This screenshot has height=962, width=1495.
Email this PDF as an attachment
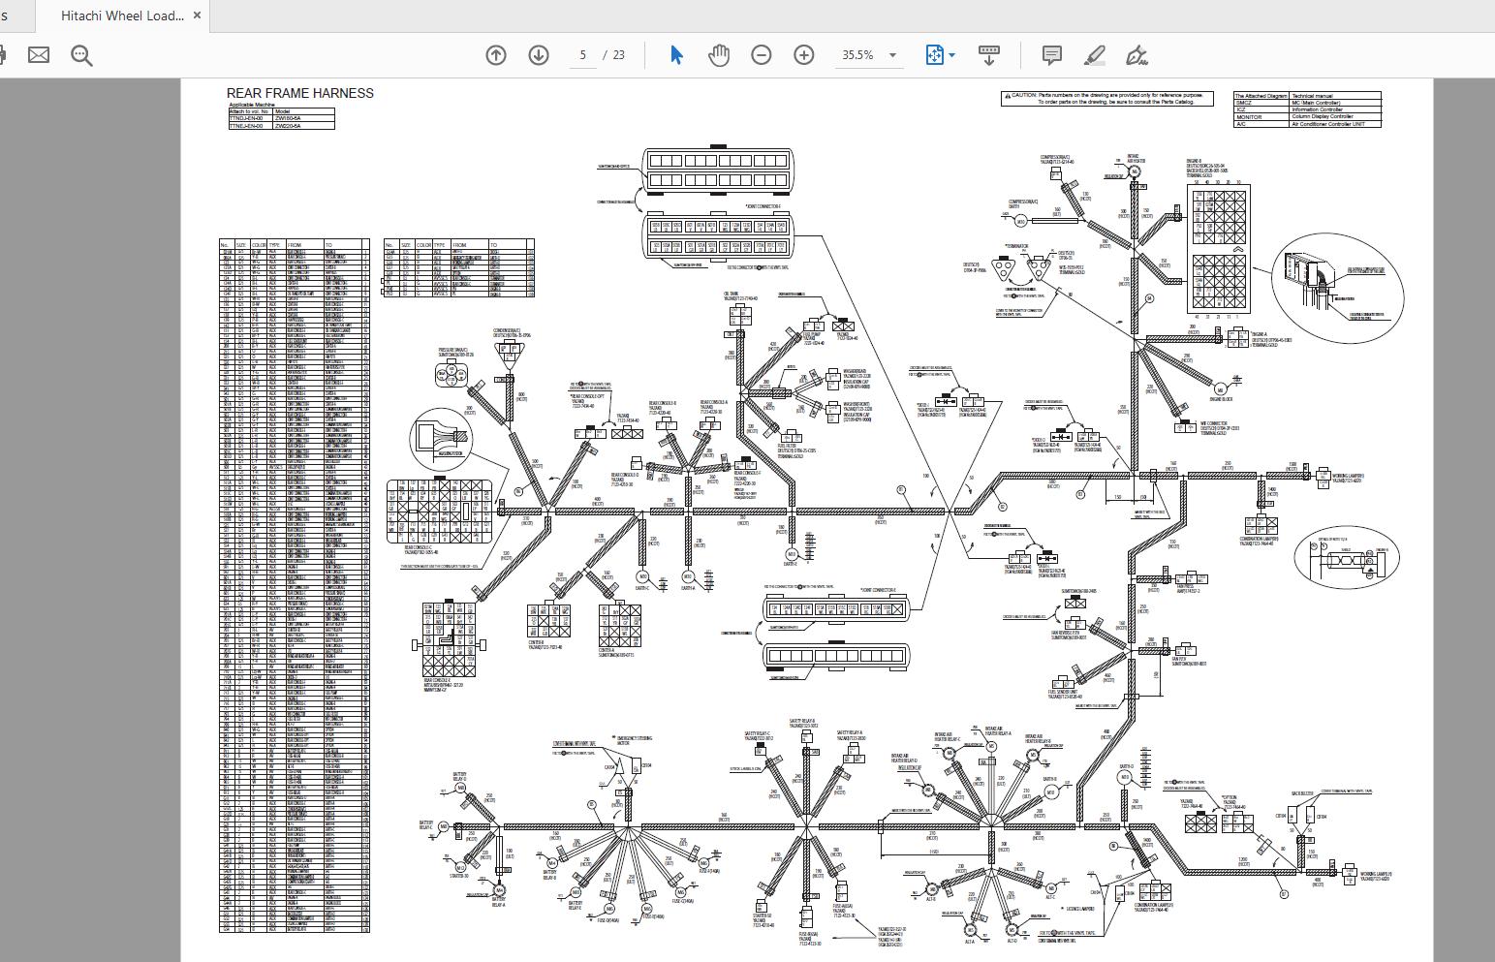(x=38, y=54)
